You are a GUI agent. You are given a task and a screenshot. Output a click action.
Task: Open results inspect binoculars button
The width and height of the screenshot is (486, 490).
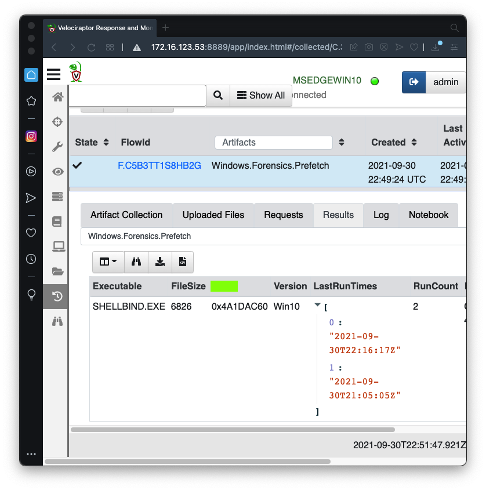136,262
